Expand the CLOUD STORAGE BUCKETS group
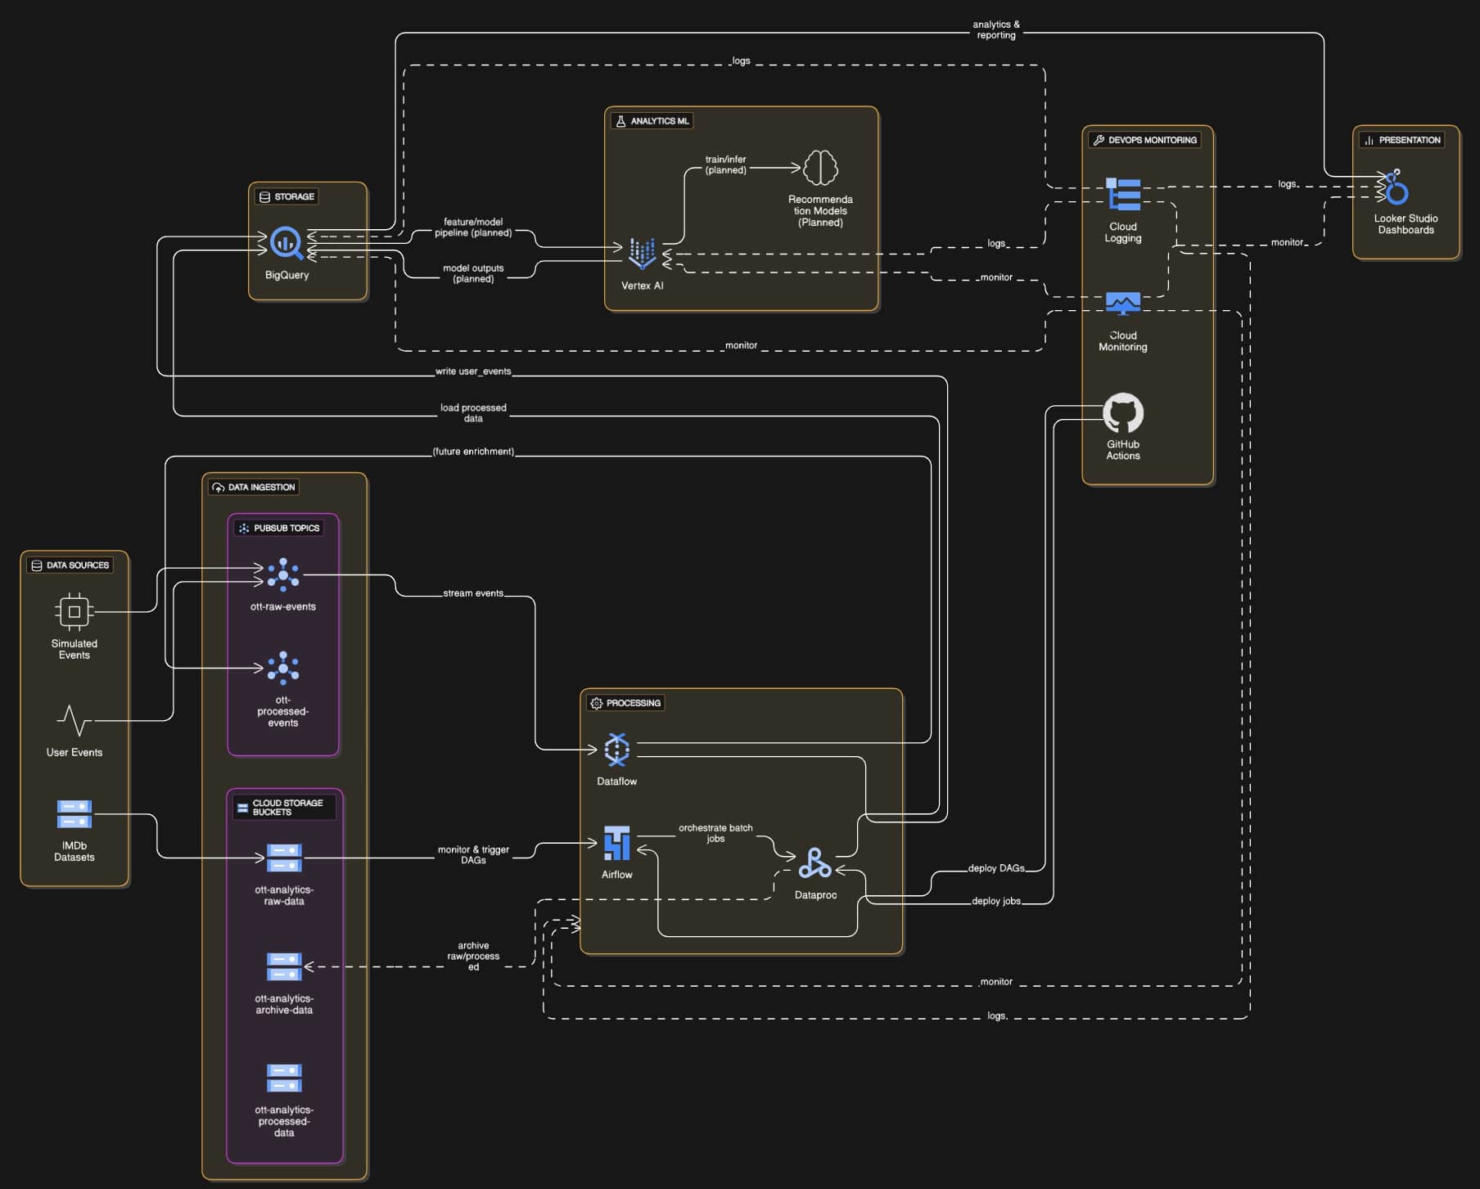The height and width of the screenshot is (1189, 1480). tap(282, 808)
